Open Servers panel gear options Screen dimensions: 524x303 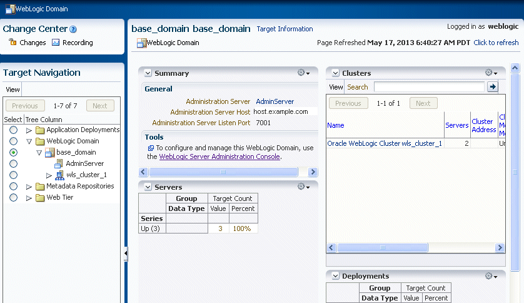coord(303,187)
